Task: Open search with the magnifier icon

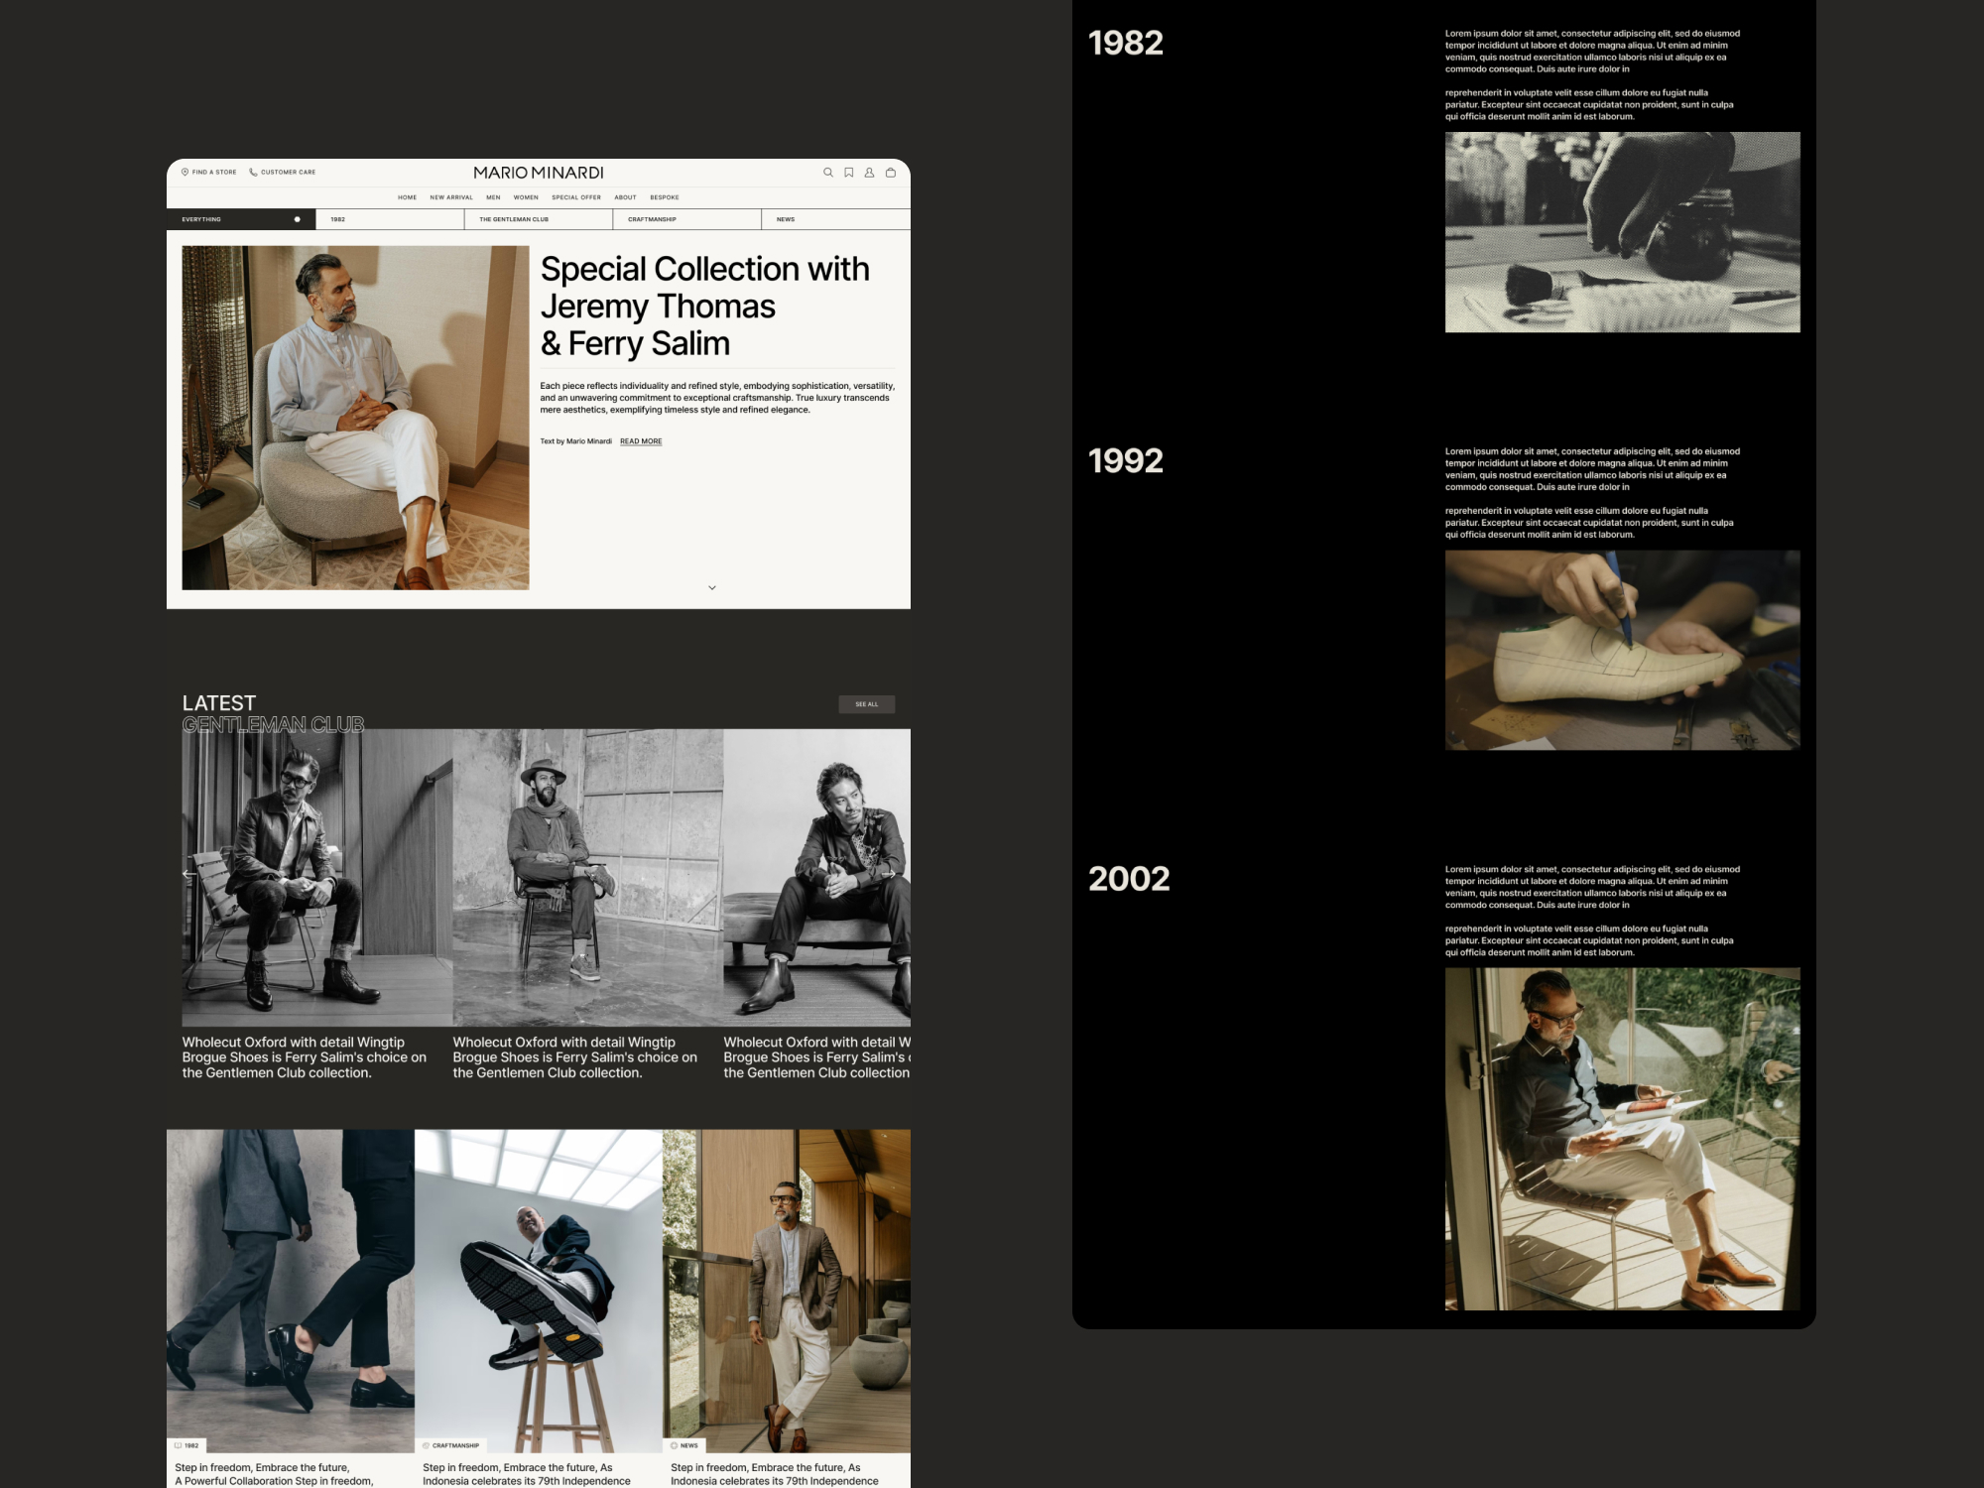Action: (828, 173)
